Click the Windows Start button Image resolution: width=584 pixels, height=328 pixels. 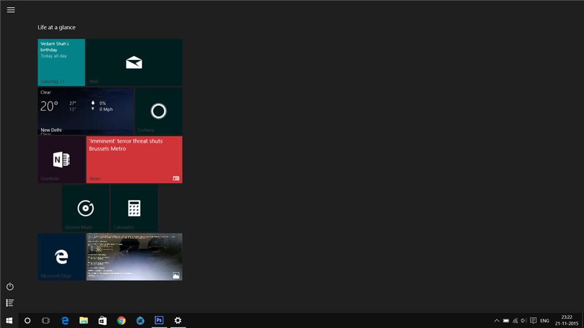click(x=9, y=321)
